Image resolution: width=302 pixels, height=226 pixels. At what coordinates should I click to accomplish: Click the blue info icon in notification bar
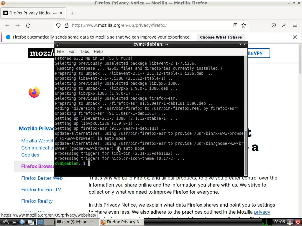(x=8, y=37)
